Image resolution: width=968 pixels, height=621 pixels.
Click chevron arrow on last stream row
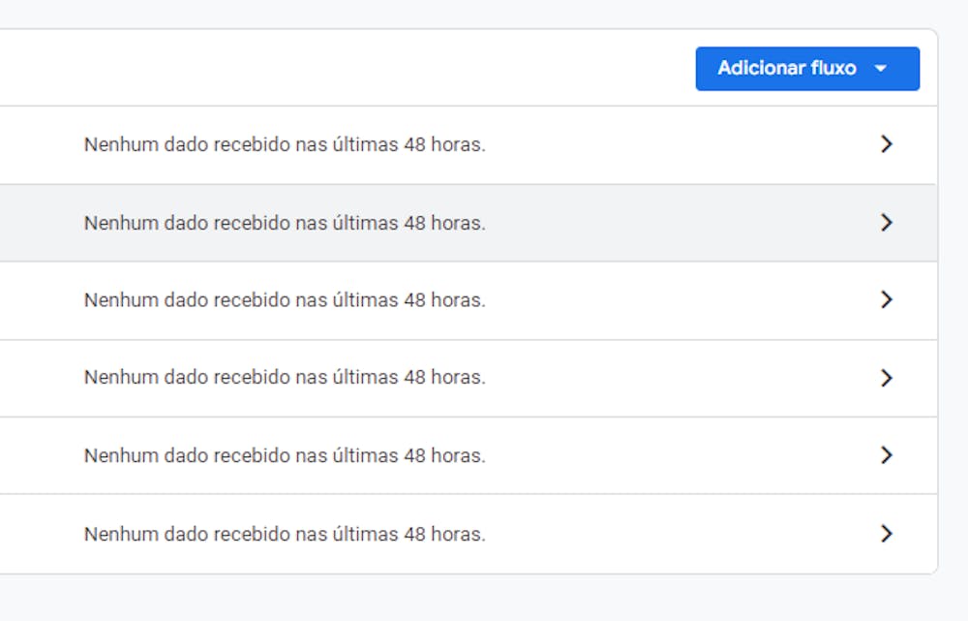pos(886,534)
